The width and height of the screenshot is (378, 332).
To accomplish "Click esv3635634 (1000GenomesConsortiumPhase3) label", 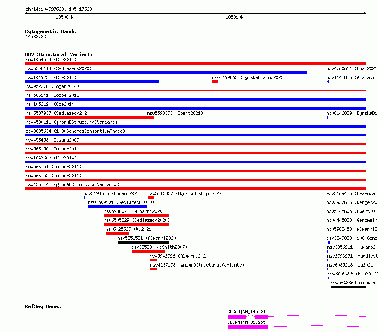I will pos(76,131).
